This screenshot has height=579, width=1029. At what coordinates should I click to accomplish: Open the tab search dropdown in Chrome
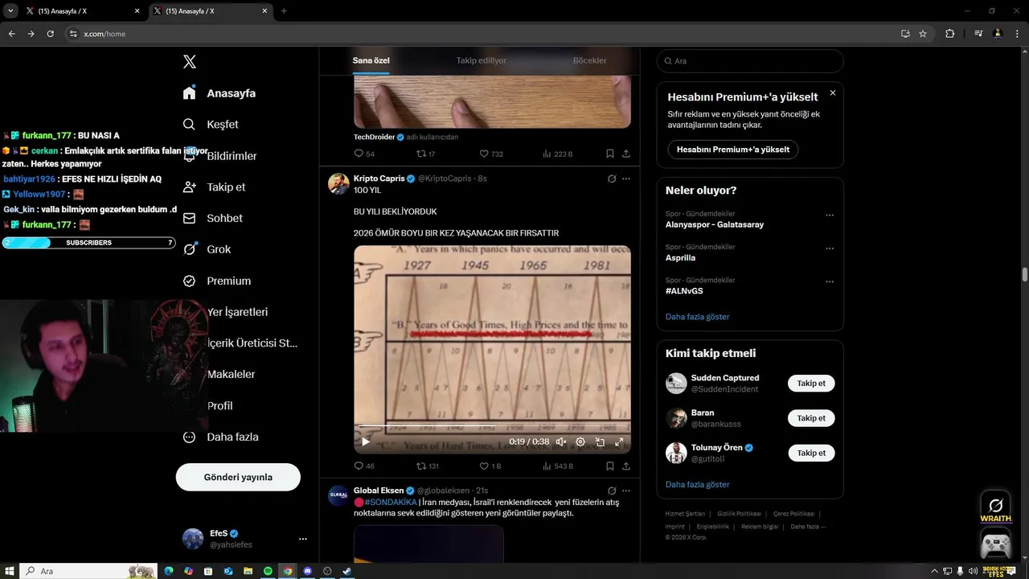pos(10,10)
